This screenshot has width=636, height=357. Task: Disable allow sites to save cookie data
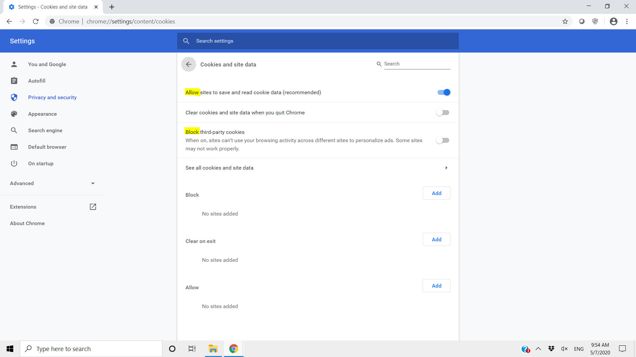coord(444,93)
